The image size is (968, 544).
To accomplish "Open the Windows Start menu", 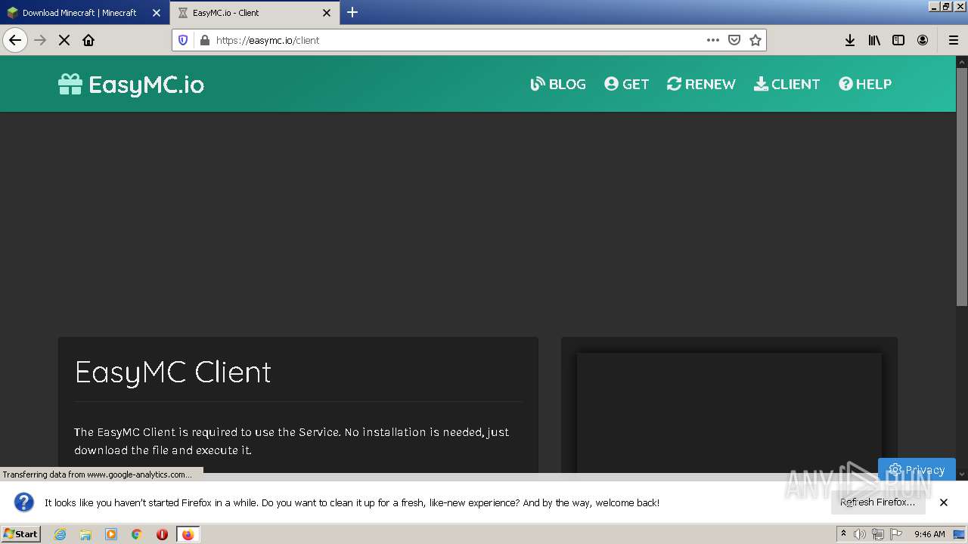I will (x=20, y=533).
